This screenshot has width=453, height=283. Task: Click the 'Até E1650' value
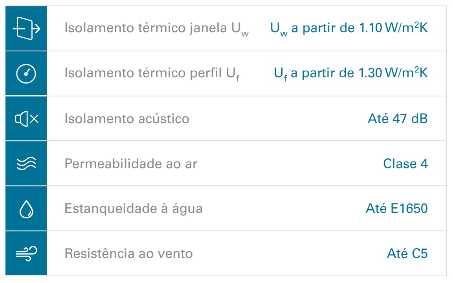[x=397, y=209]
